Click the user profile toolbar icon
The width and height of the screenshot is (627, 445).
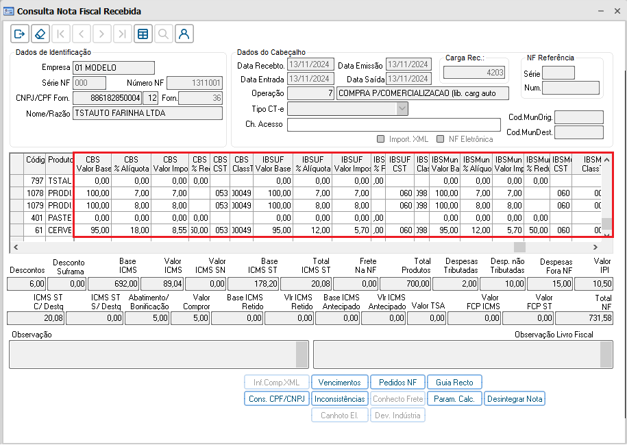(x=184, y=34)
